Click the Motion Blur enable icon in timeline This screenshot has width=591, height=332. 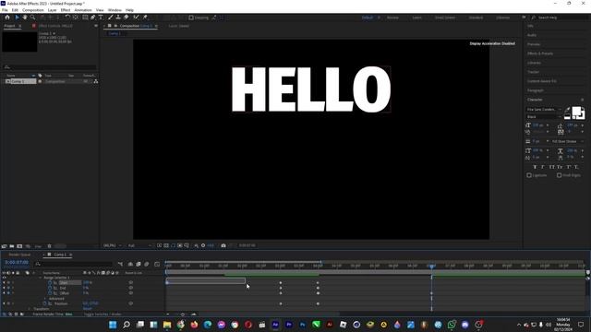click(x=147, y=265)
